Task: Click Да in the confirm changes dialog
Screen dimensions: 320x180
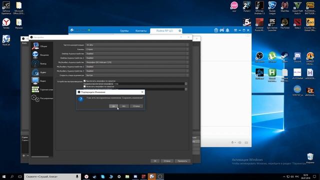Action: coord(113,106)
